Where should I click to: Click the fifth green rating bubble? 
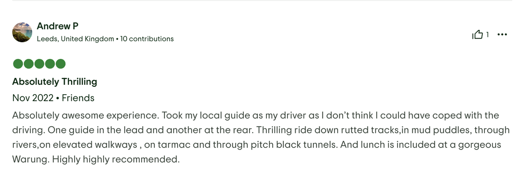(60, 64)
